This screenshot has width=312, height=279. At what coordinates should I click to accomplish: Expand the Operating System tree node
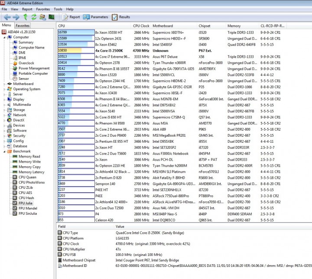coord(4,89)
